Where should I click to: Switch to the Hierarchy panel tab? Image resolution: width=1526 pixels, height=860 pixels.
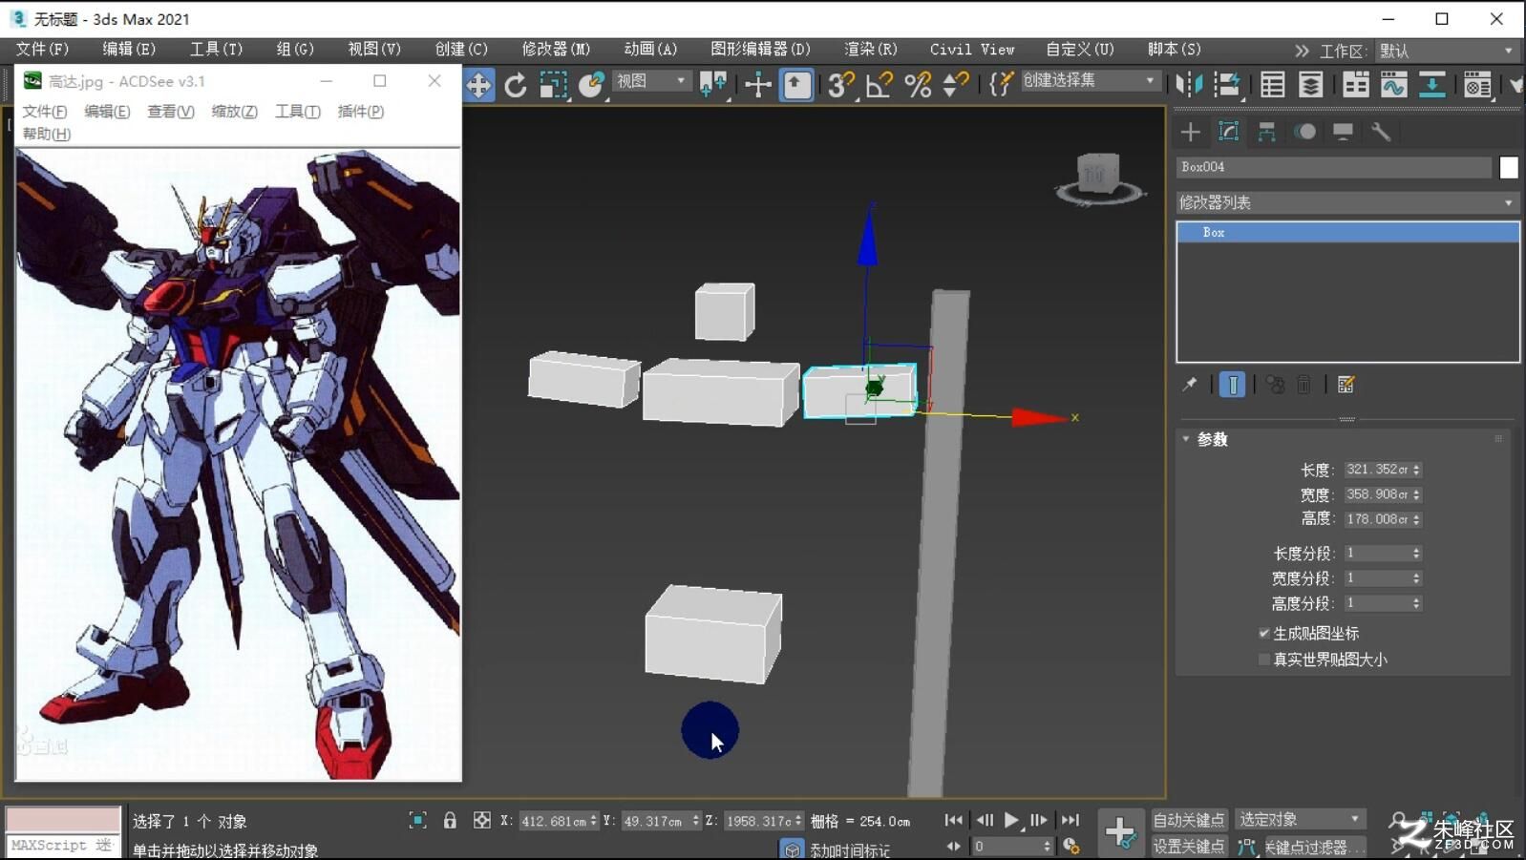click(x=1266, y=132)
